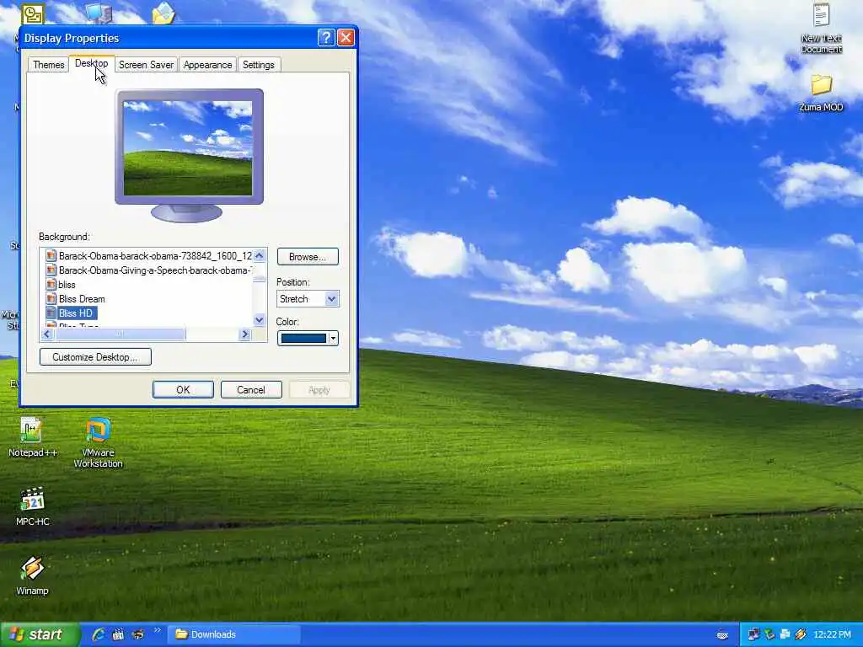Click the Downloads taskbar button
Viewport: 863px width, 647px height.
(234, 634)
